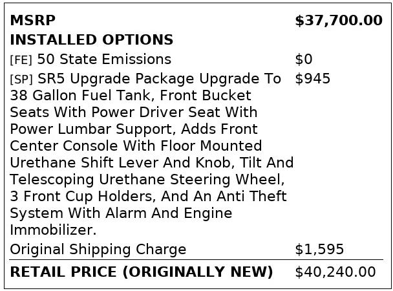Click the $1,595 shipping charge amount
393x291 pixels.
319,250
